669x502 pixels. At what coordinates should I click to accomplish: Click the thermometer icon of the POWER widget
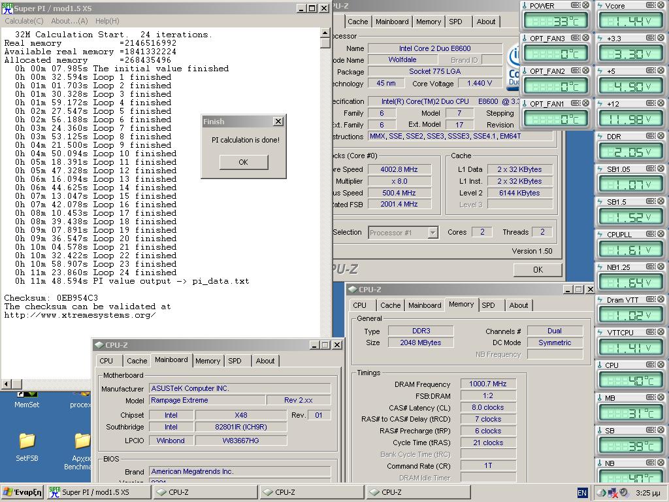(525, 5)
